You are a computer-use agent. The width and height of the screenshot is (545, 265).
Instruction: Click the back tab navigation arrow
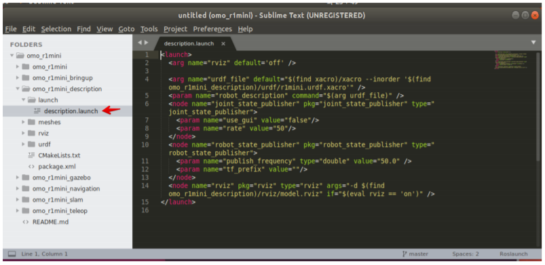tap(140, 43)
